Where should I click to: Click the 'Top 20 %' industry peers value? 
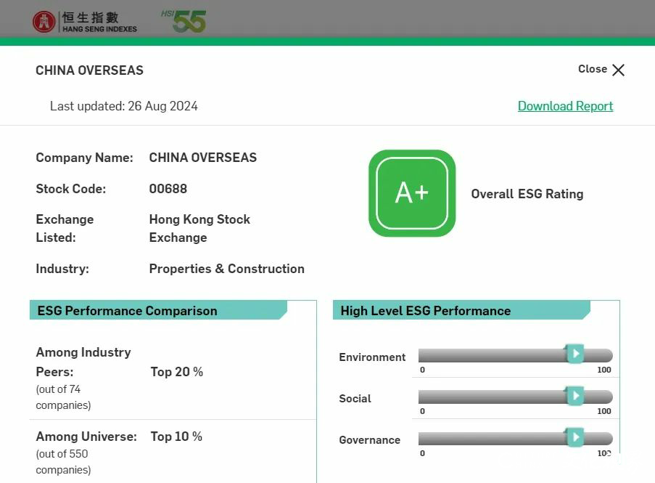tap(177, 372)
